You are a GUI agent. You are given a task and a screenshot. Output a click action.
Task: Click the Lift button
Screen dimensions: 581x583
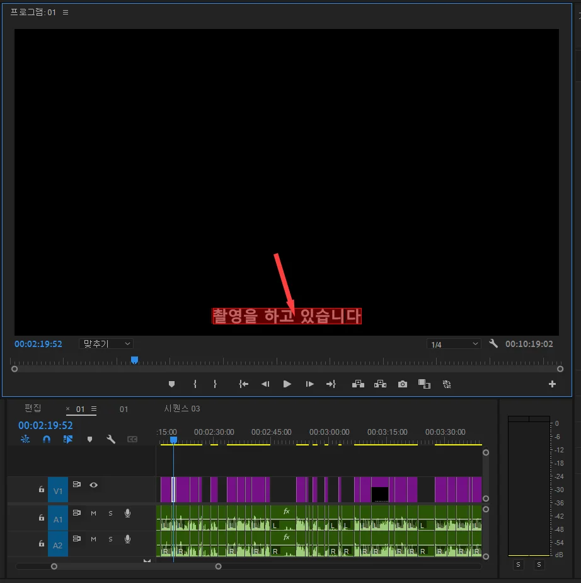coord(358,384)
